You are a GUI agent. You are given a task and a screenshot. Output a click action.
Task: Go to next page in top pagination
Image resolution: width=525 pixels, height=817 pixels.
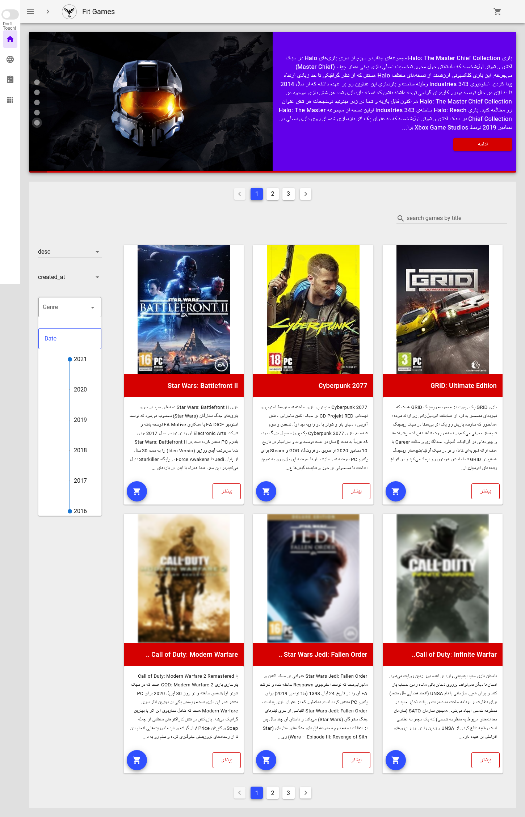[306, 194]
